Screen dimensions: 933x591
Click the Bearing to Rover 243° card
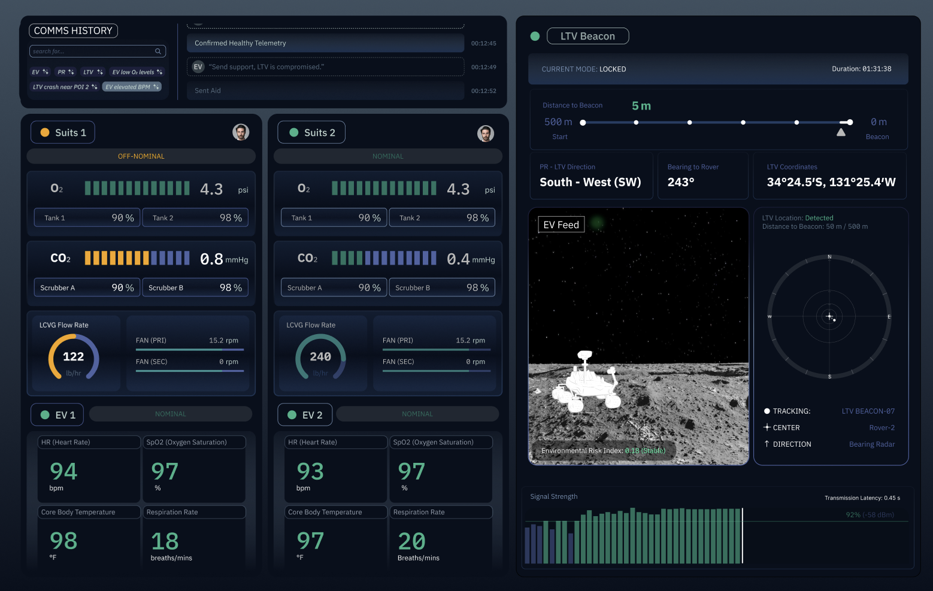[703, 176]
